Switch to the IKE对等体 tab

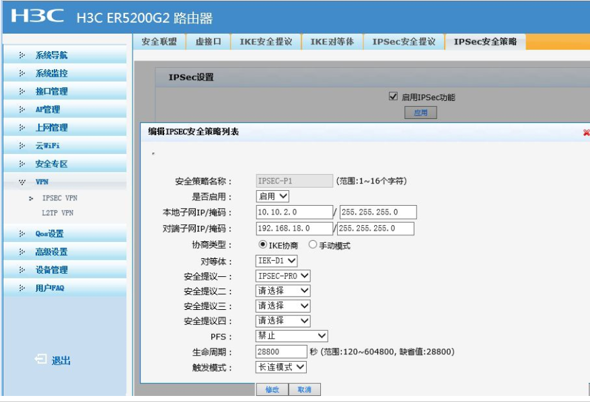(x=332, y=42)
